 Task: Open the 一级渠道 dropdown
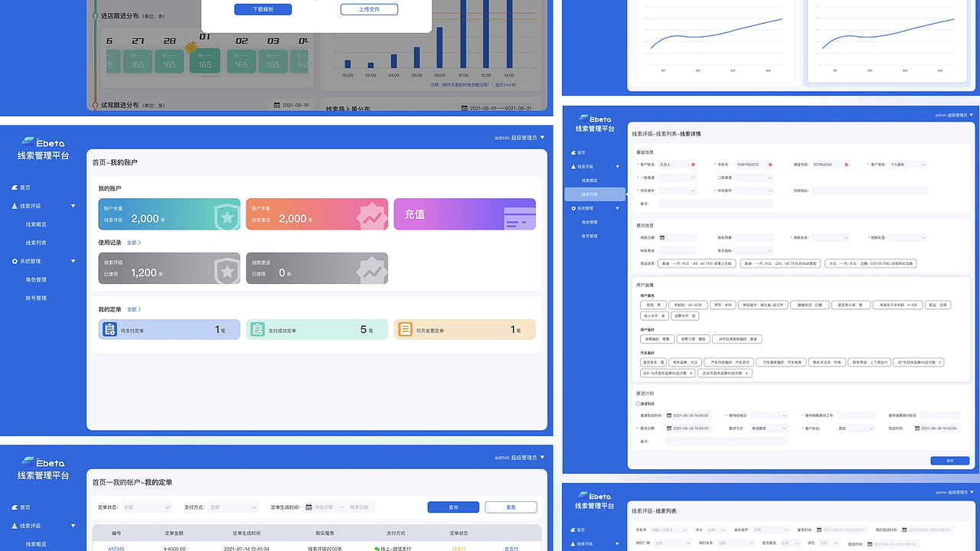coord(677,178)
